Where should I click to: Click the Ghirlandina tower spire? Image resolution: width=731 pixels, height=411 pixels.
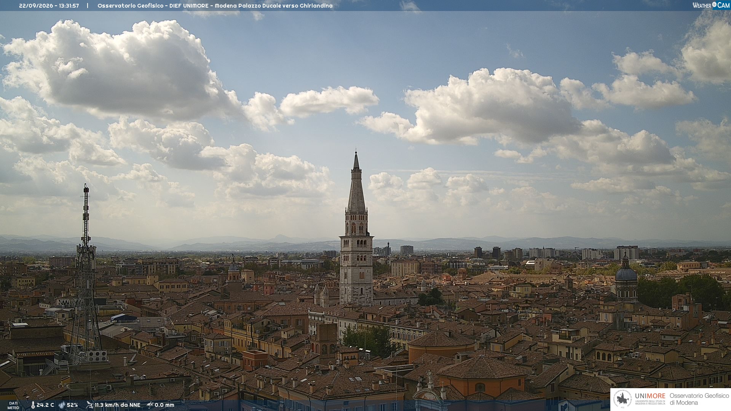pos(356,183)
